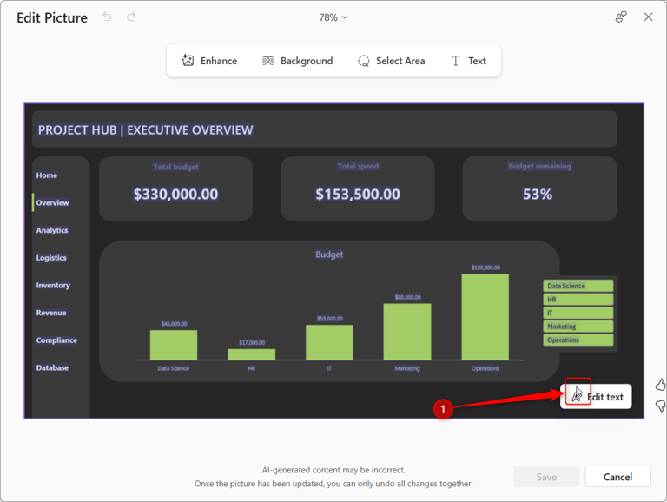667x502 pixels.
Task: Click the tall Operations bar in chart
Action: pos(485,317)
